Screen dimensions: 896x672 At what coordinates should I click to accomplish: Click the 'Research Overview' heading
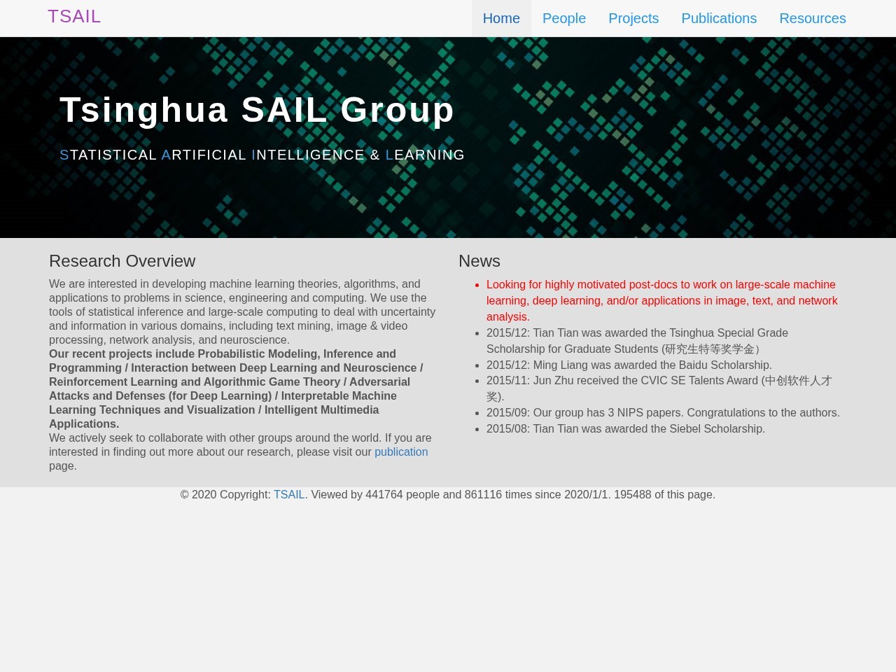122,261
